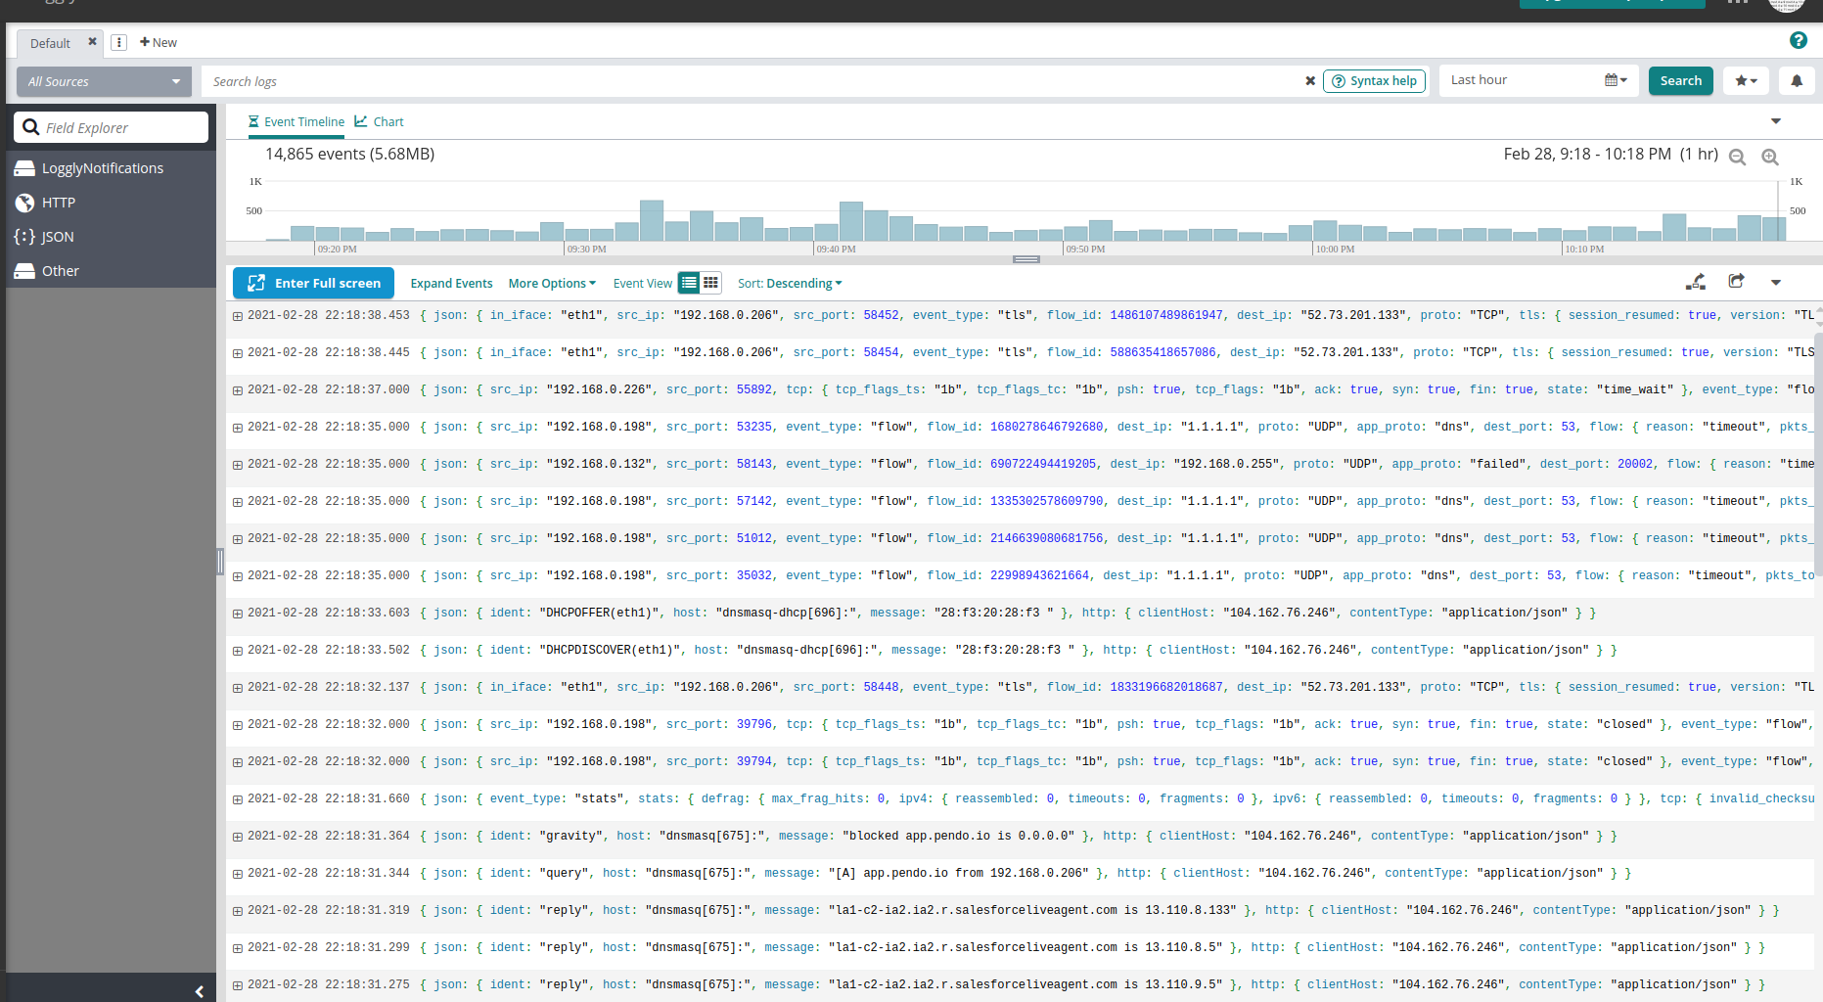The height and width of the screenshot is (1002, 1823).
Task: Open the saved searches star dropdown
Action: (1746, 81)
